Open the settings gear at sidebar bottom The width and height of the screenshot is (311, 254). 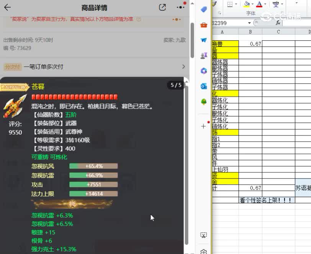click(204, 251)
